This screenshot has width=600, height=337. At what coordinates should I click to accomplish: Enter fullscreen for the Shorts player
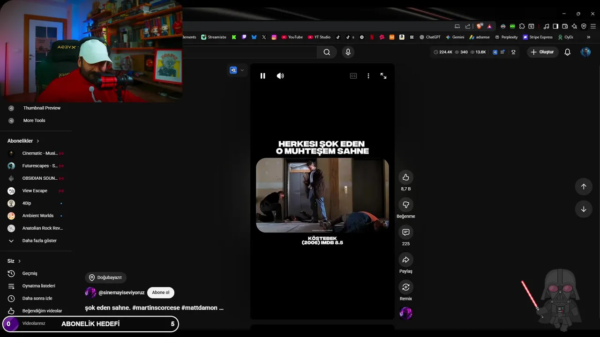(383, 76)
